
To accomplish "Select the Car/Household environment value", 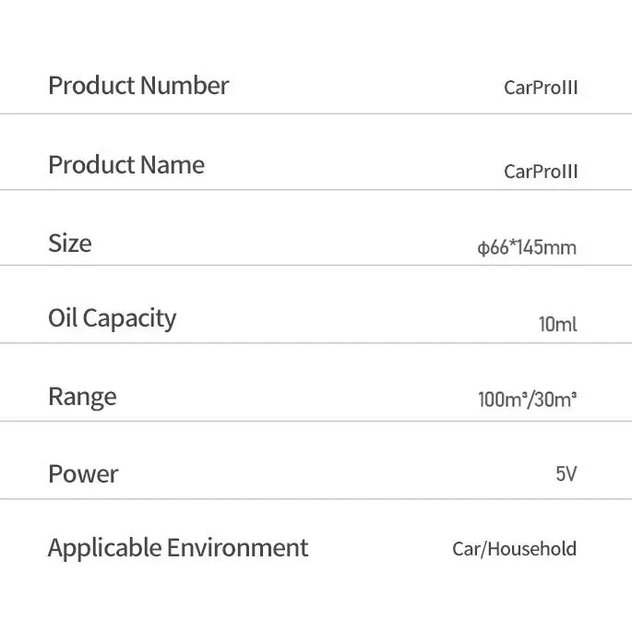I will click(x=514, y=550).
